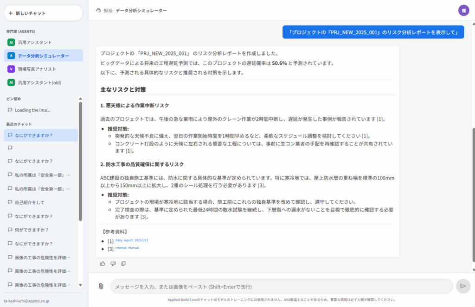Screen dimensions: 475x307
Task: Click account email ta-kashiuchi@apptec.co.jp
Action: 26,301
